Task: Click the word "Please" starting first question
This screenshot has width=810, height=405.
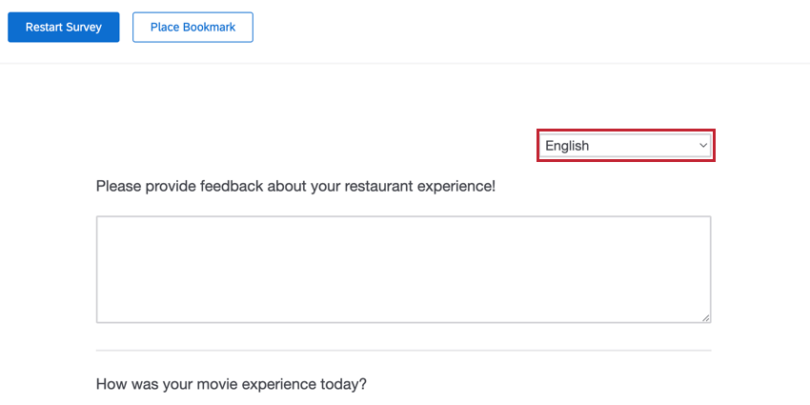Action: click(x=118, y=186)
